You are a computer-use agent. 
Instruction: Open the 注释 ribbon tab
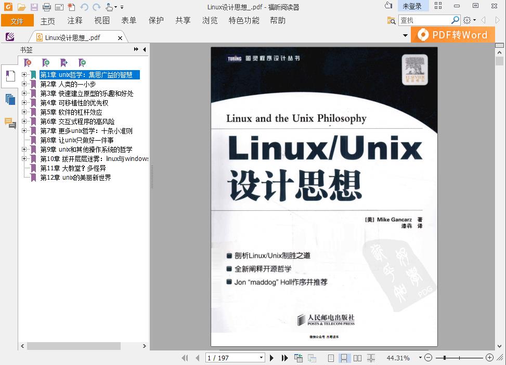(75, 21)
